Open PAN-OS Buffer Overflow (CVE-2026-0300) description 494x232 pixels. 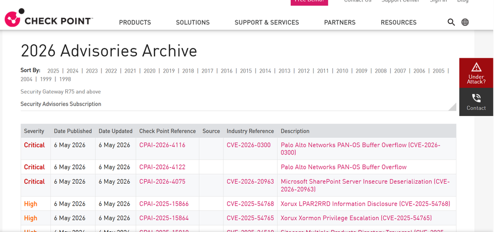pos(360,149)
